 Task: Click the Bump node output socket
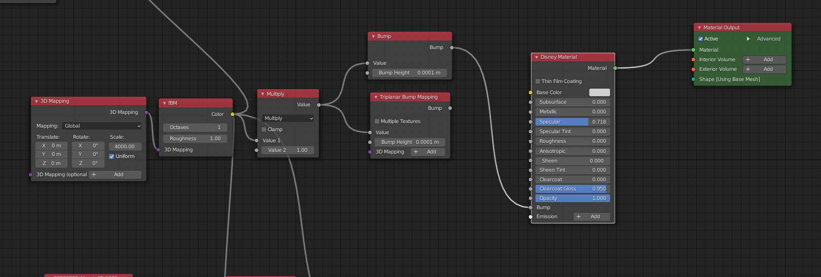pyautogui.click(x=452, y=48)
